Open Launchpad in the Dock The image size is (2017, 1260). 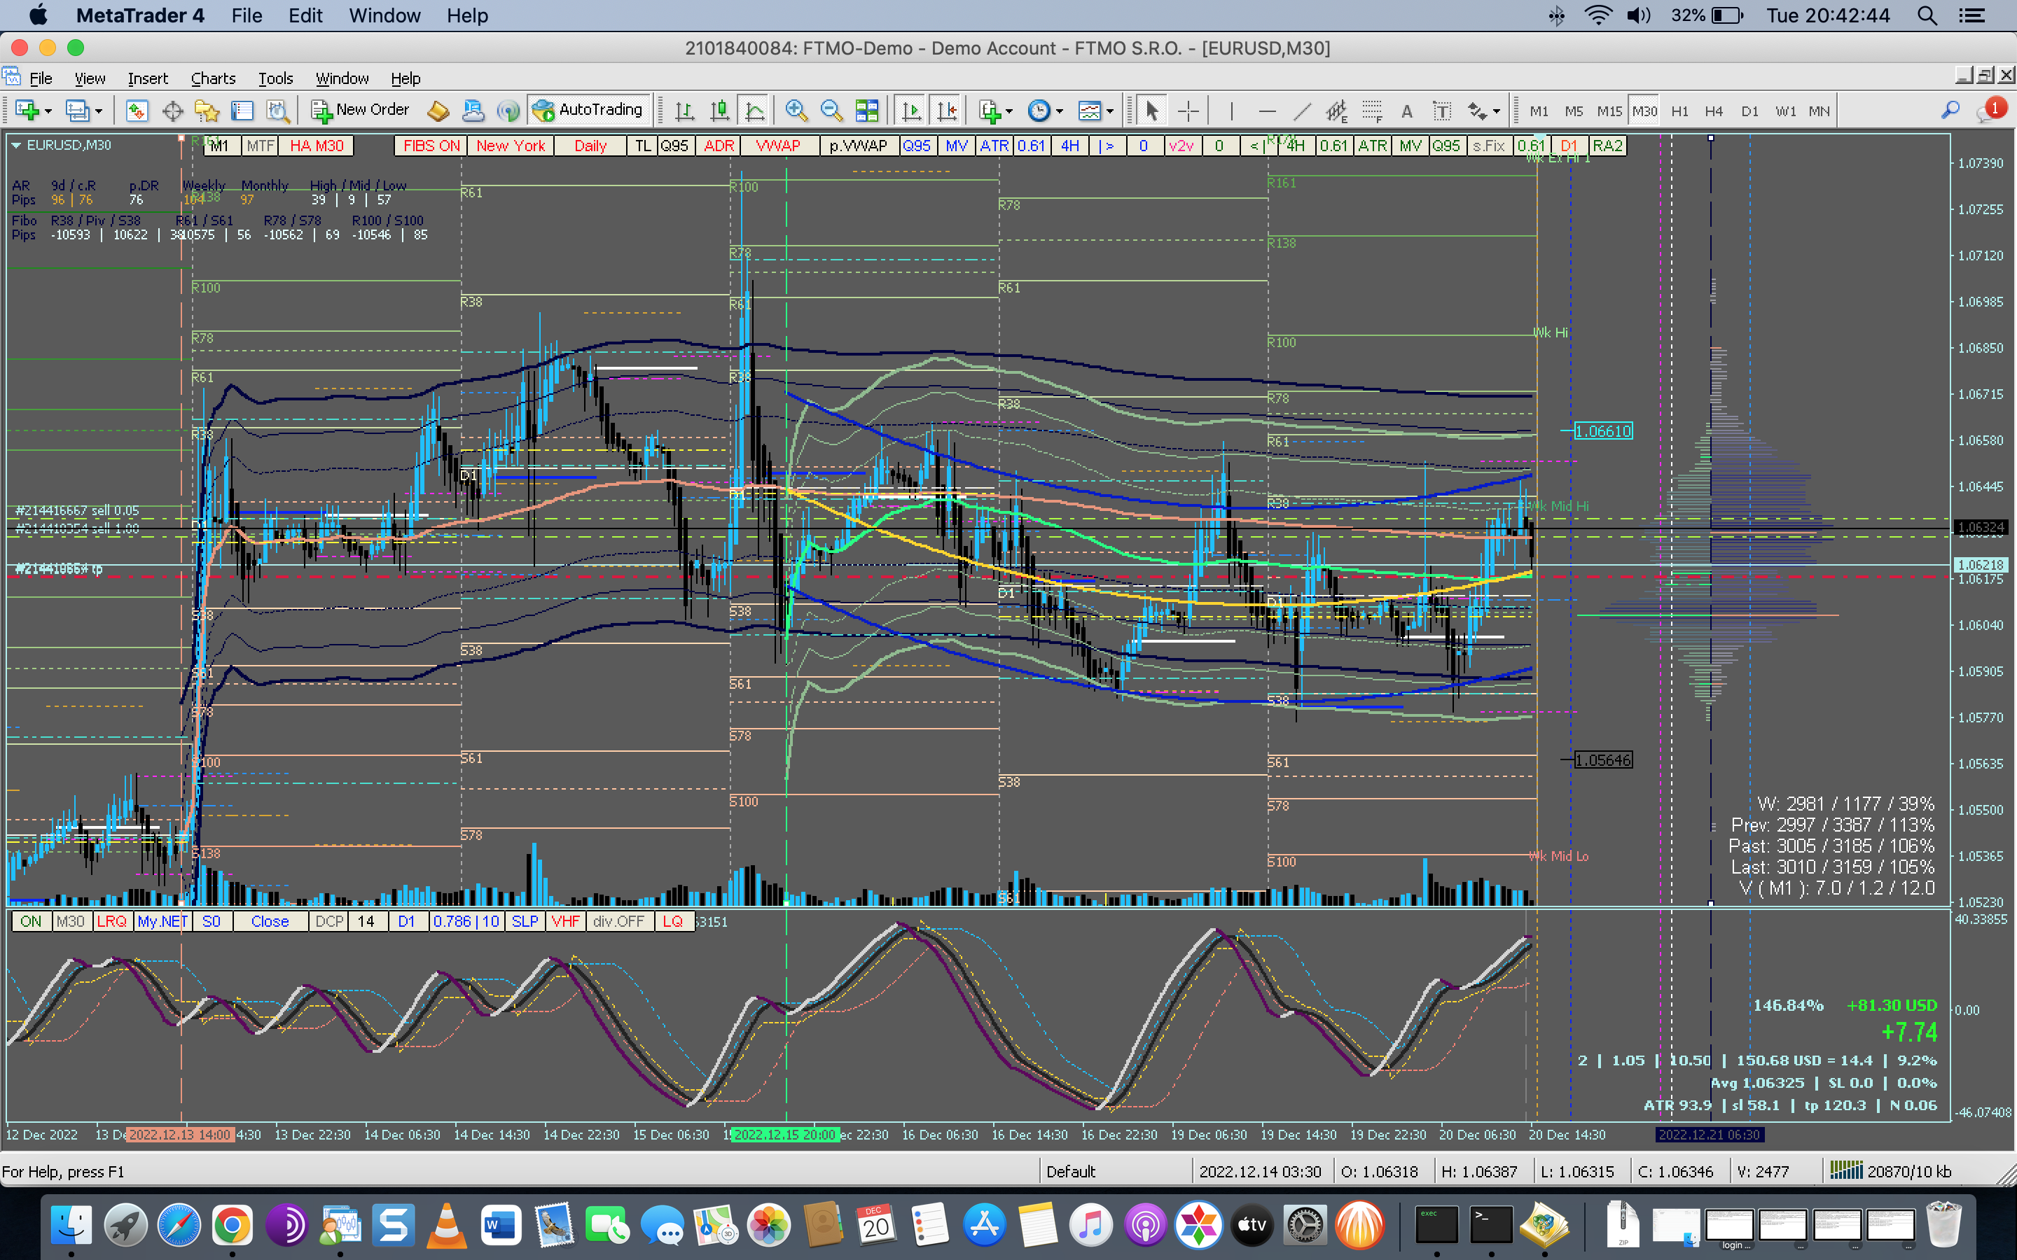click(126, 1225)
